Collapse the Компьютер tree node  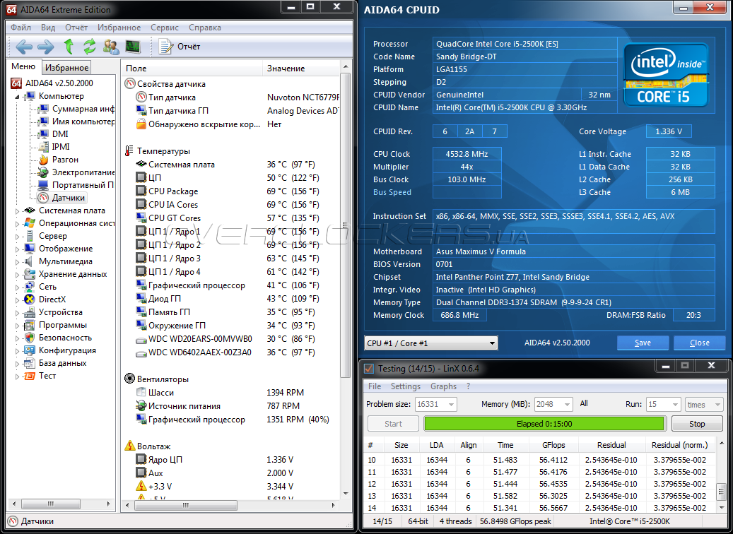[18, 96]
